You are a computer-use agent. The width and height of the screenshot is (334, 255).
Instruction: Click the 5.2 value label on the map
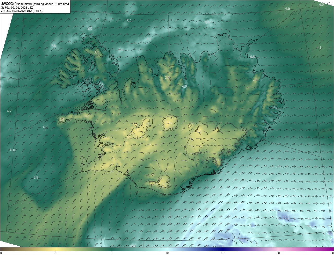pyautogui.click(x=129, y=21)
